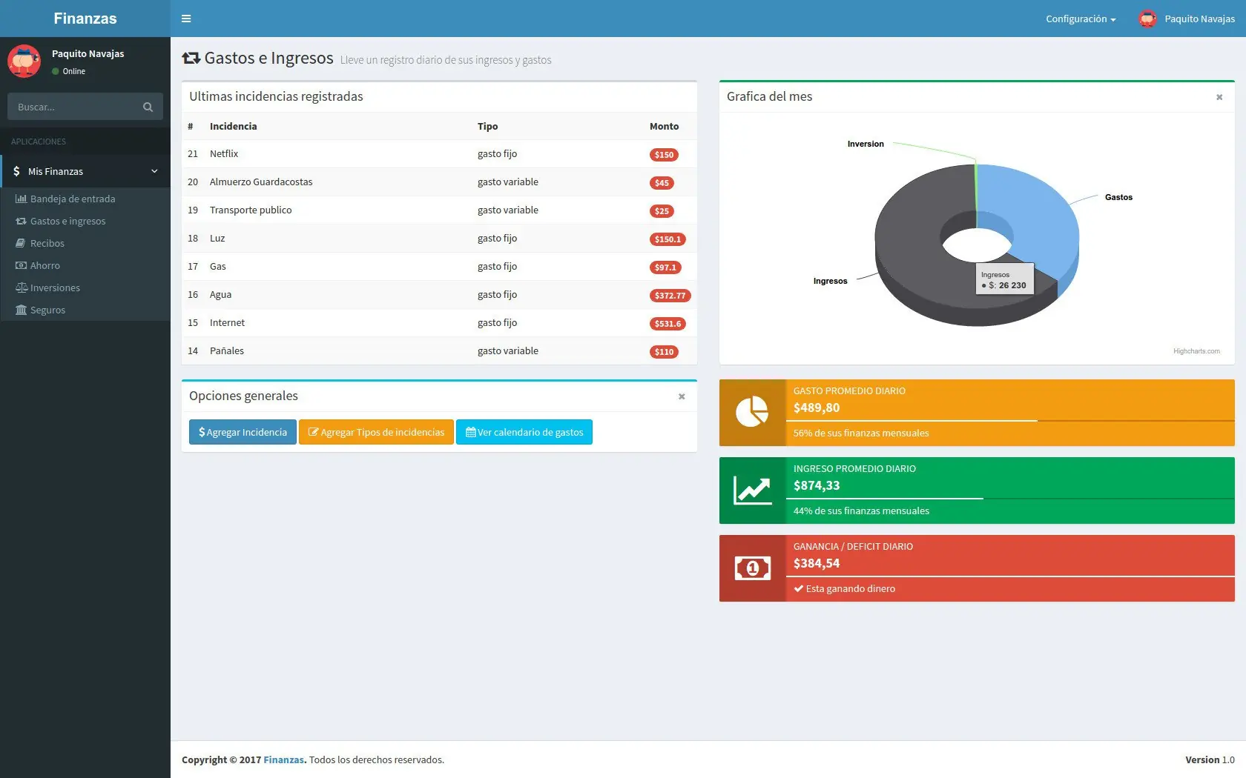Close the Grafica del mes panel
Image resolution: width=1246 pixels, height=778 pixels.
tap(1219, 97)
